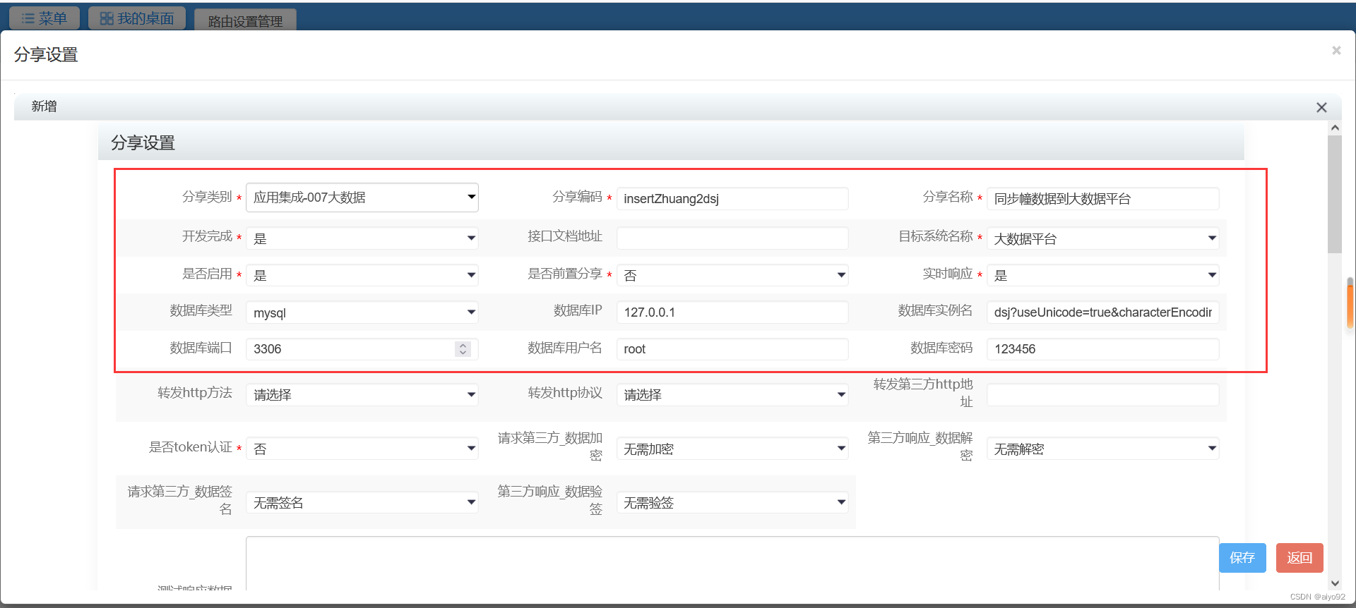Open the 转发http方法 dropdown
1356x608 pixels.
coord(362,395)
